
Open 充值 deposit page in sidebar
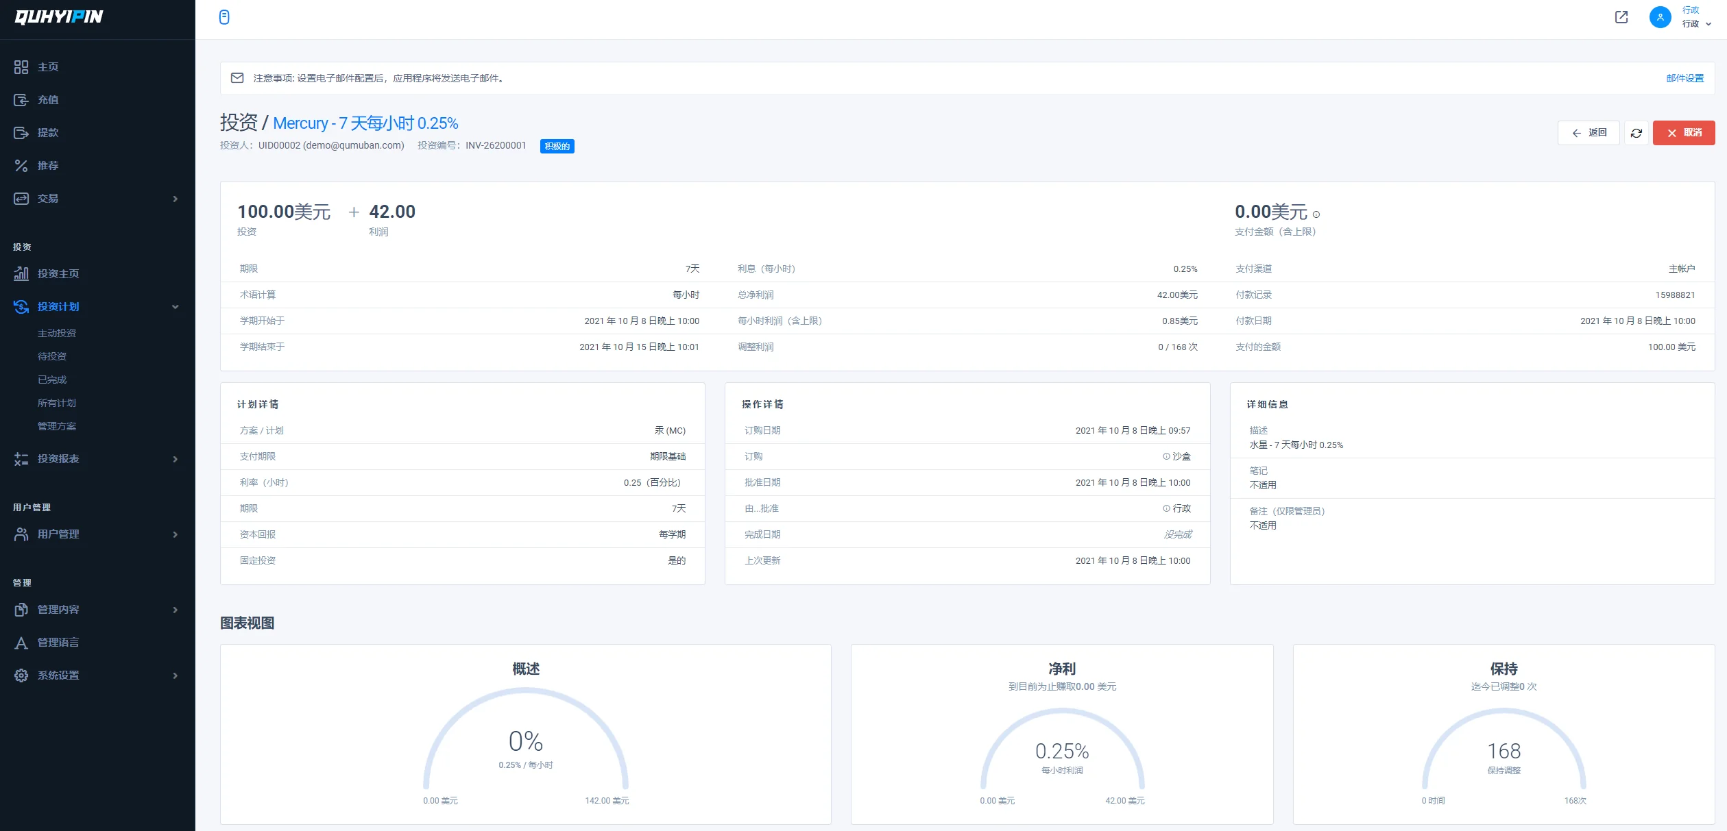tap(48, 100)
